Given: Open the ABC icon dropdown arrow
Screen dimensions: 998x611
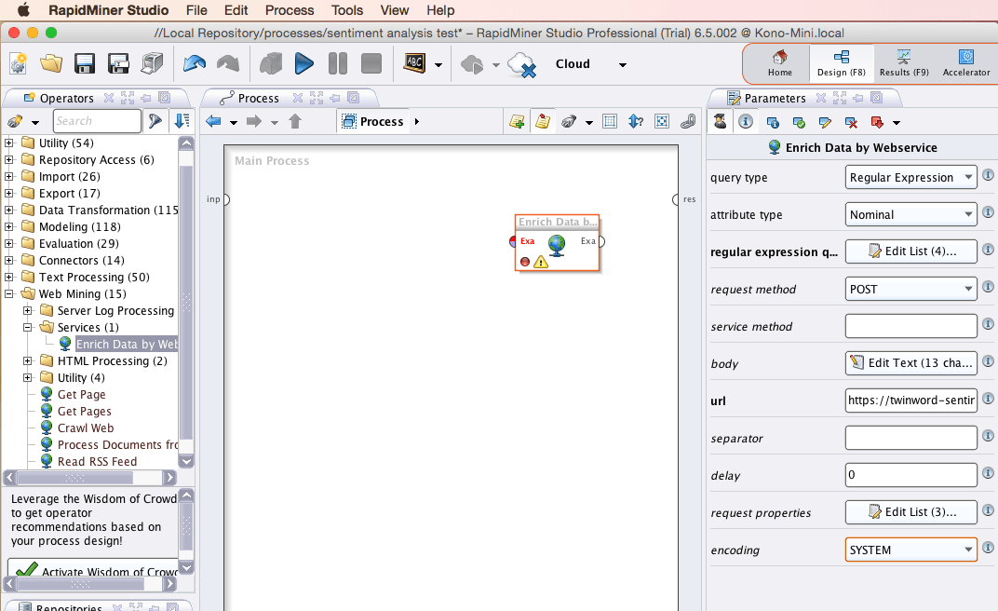Looking at the screenshot, I should 438,65.
